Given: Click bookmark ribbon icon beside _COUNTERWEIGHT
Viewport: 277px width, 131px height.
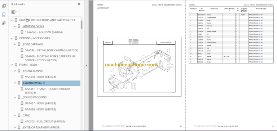Looking at the screenshot, I should click(x=19, y=83).
